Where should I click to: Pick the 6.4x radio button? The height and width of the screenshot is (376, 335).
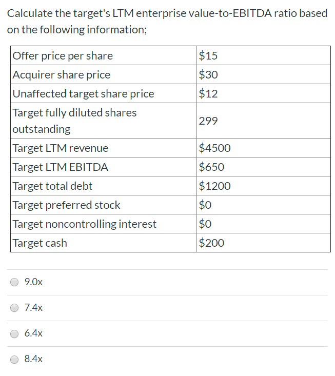[x=14, y=333]
